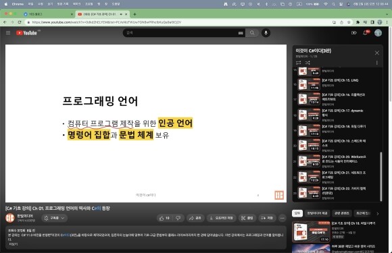Image resolution: width=392 pixels, height=253 pixels.
Task: Open the on-screen keyboard icon in search
Action: pyautogui.click(x=241, y=33)
